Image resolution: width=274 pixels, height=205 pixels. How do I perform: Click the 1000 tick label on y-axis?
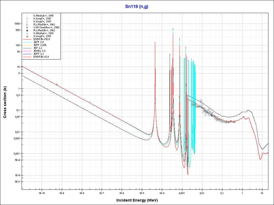(x=17, y=24)
